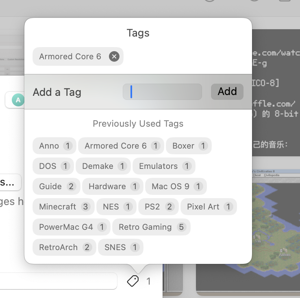Choose the Retro Gaming tag
Viewport: 300px width, 298px height.
pyautogui.click(x=151, y=227)
